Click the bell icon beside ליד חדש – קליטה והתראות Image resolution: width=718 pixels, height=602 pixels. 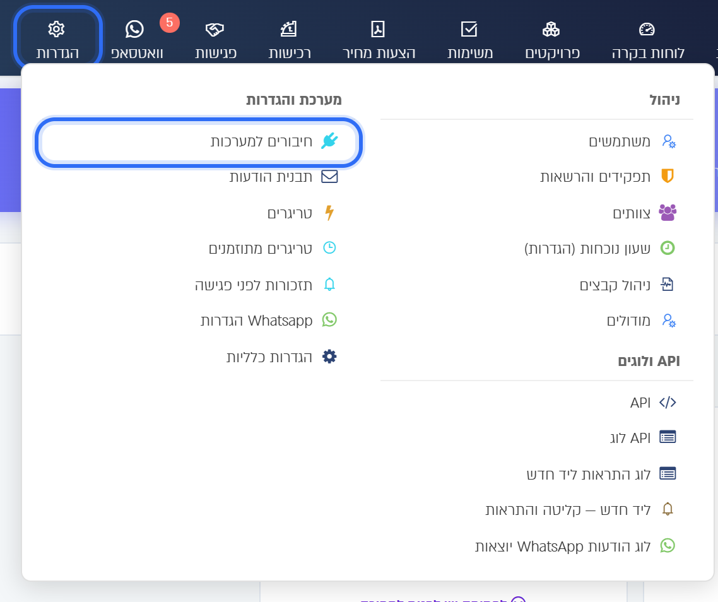668,509
